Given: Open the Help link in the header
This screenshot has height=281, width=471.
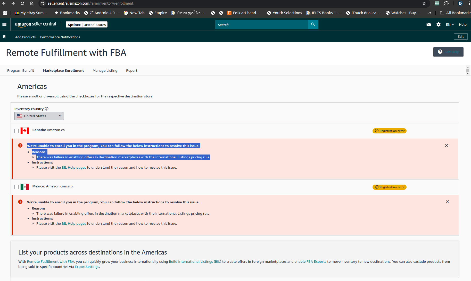Looking at the screenshot, I should (462, 24).
